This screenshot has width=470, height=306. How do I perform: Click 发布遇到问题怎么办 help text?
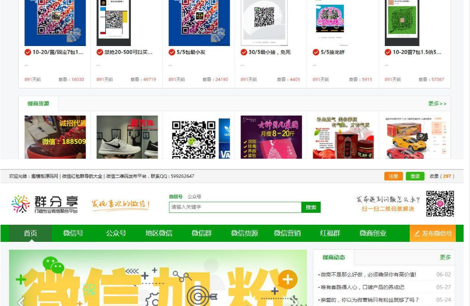tap(388, 200)
